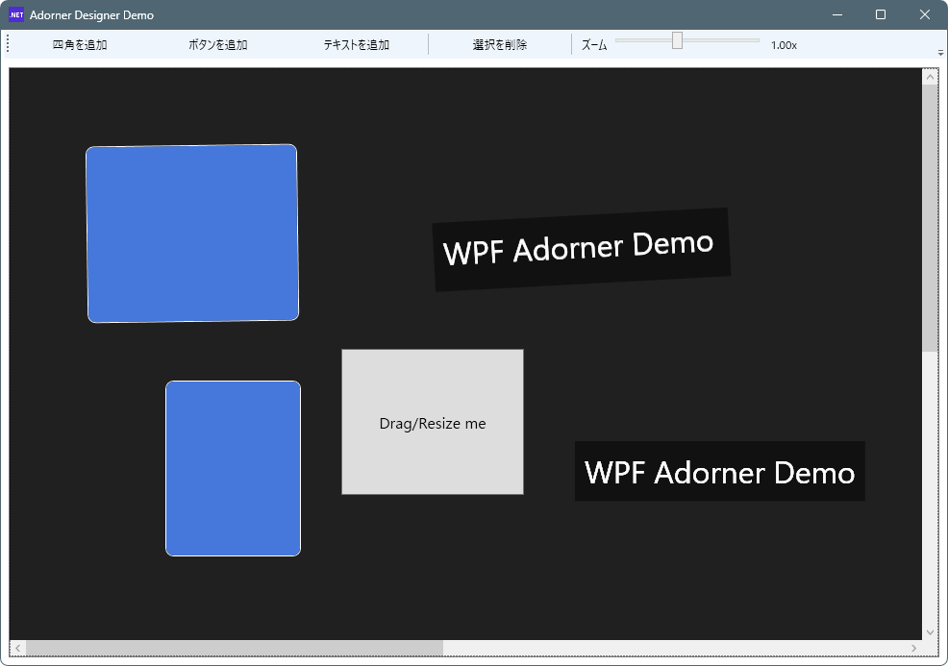Image resolution: width=948 pixels, height=666 pixels.
Task: Open the .NET app icon system menu
Action: pos(16,14)
